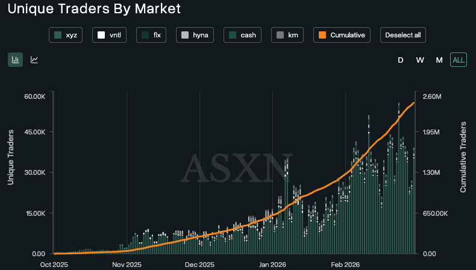Select the D daily timeframe

(400, 60)
